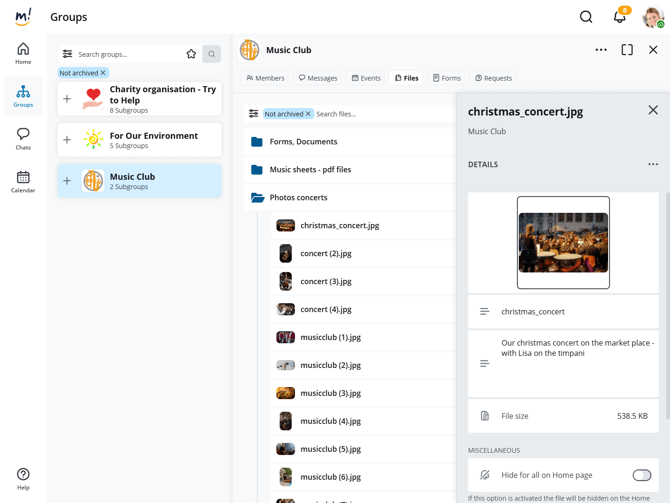Image resolution: width=670 pixels, height=503 pixels.
Task: Open Help in the sidebar
Action: tap(23, 479)
